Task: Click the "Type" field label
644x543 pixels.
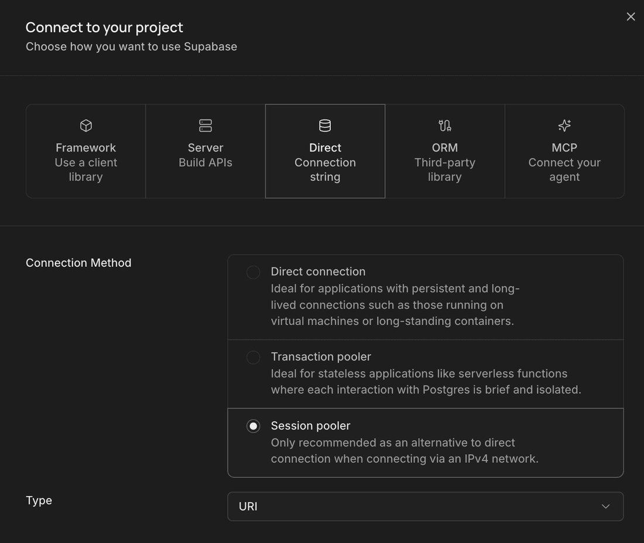Action: tap(39, 500)
